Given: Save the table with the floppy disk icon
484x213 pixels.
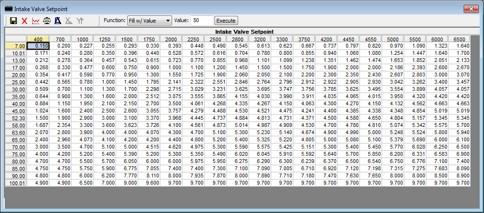Looking at the screenshot, I should coord(13,21).
